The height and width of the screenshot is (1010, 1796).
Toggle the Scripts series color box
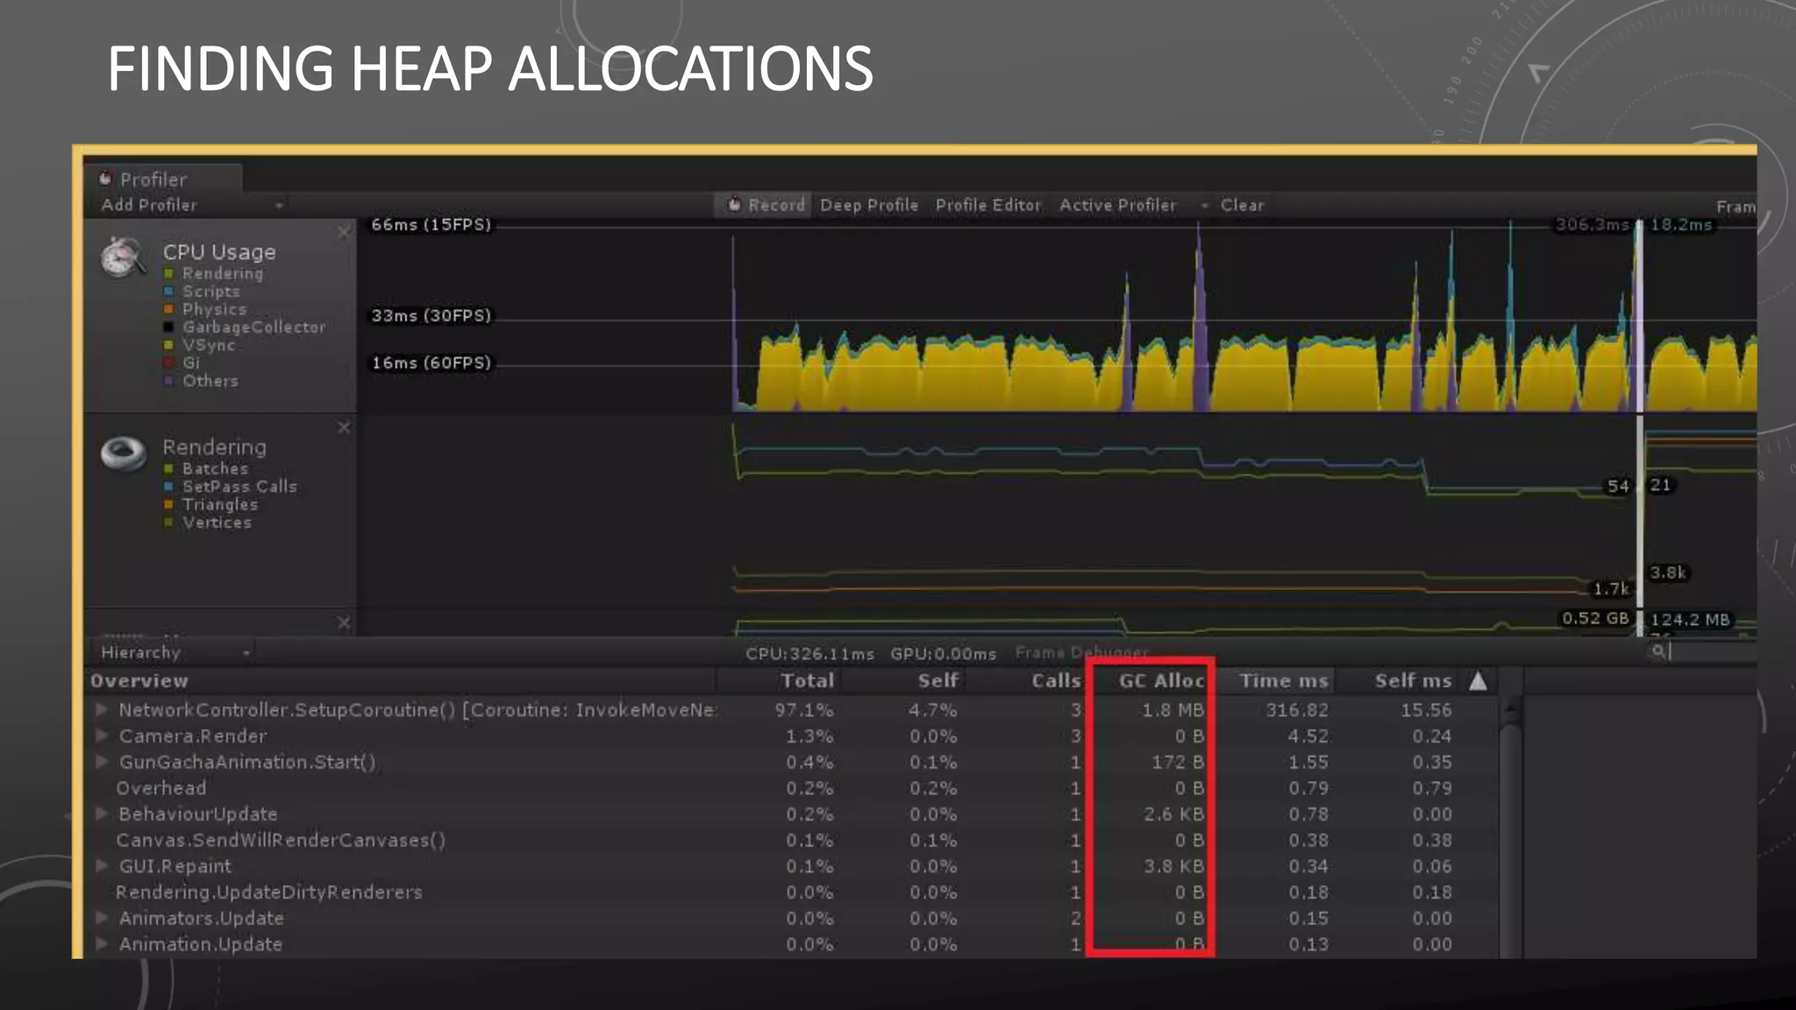(168, 291)
